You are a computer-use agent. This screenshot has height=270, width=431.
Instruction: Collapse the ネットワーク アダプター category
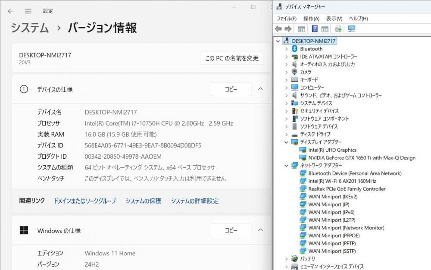(286, 166)
